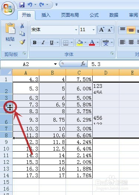Toggle bold formatting
Screen dimensions: 139x195
34,43
